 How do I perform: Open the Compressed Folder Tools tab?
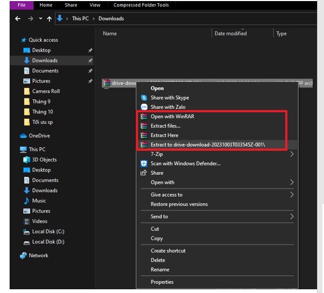(x=141, y=5)
